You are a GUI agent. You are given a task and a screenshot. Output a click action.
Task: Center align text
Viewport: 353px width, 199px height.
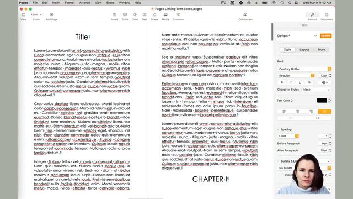[x=298, y=112]
